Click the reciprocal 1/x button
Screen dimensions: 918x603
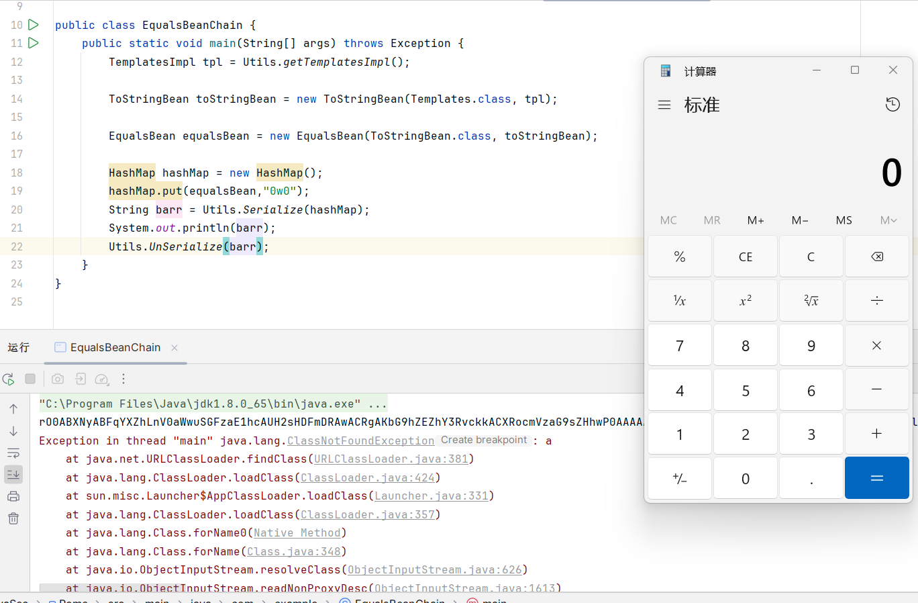point(680,301)
